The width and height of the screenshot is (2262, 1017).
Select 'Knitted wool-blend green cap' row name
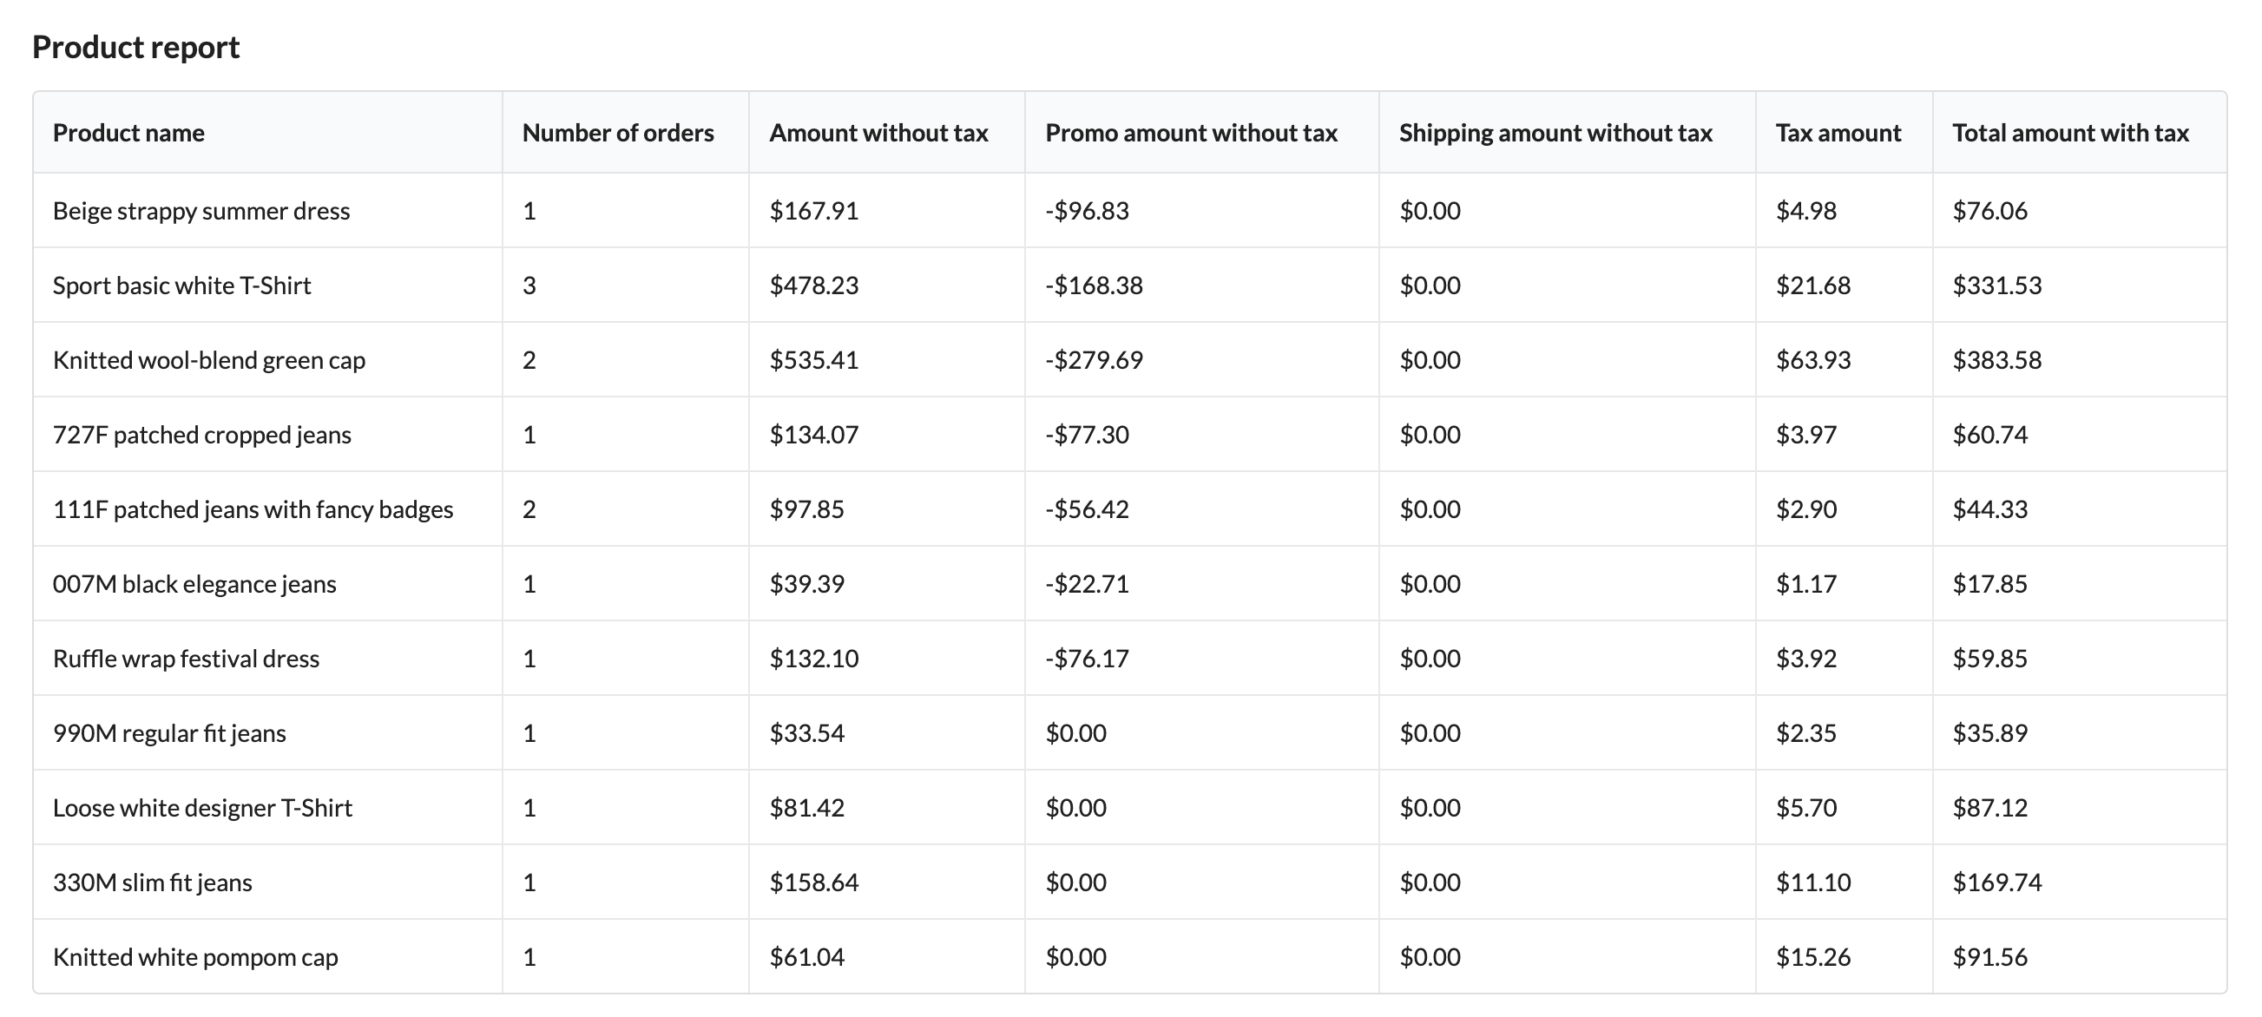[x=209, y=360]
